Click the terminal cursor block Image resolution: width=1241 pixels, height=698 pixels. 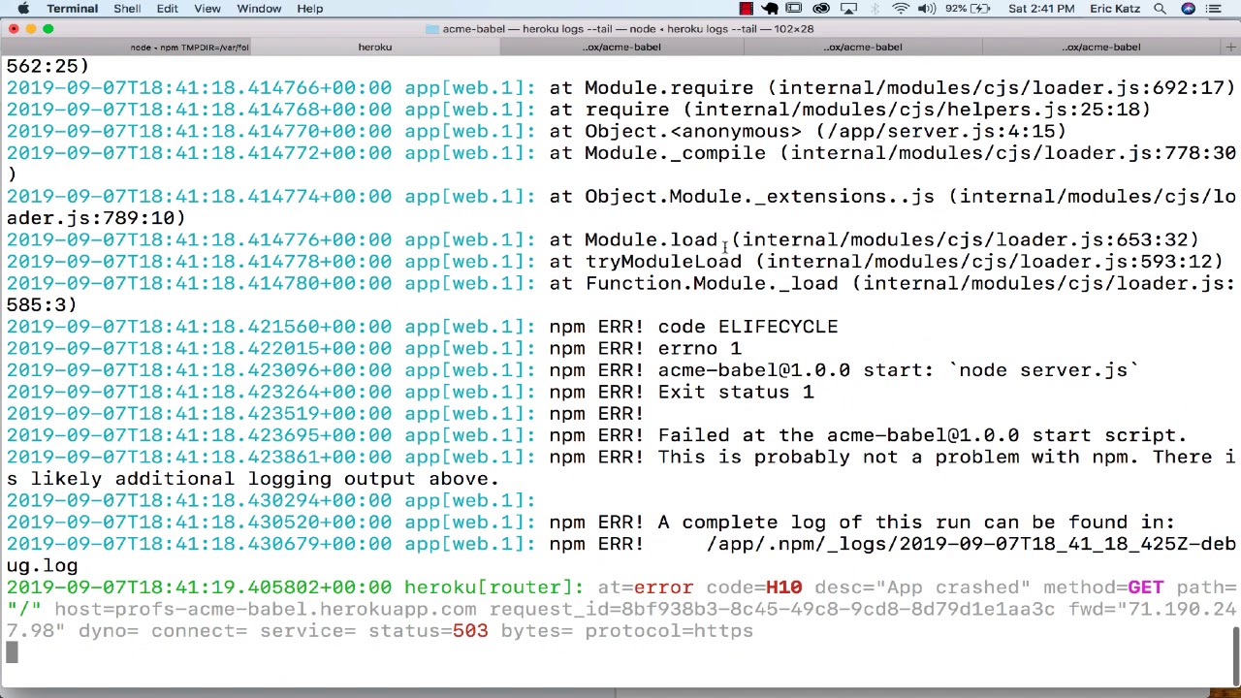point(12,652)
